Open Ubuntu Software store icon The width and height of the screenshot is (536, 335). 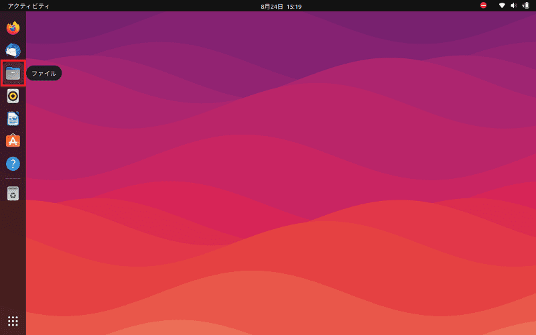(x=13, y=141)
